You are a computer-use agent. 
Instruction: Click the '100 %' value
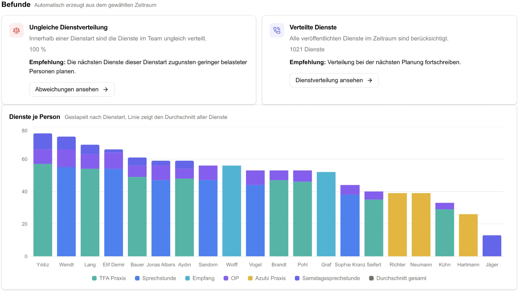(x=38, y=50)
